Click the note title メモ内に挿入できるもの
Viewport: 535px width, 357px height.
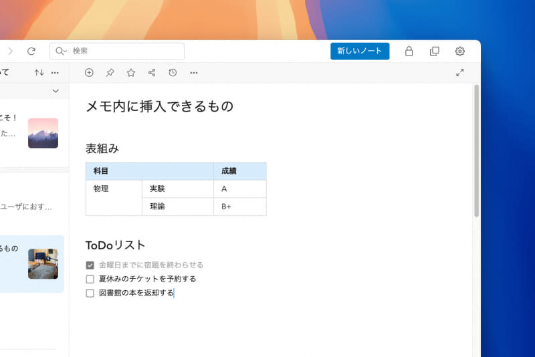[x=159, y=106]
